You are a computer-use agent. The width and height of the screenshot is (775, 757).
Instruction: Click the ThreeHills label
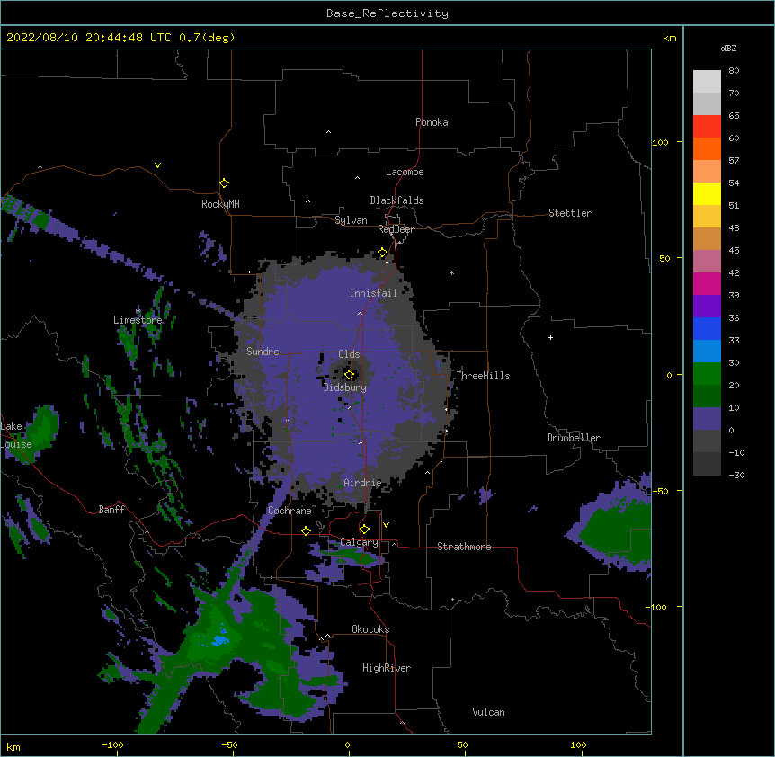point(483,376)
